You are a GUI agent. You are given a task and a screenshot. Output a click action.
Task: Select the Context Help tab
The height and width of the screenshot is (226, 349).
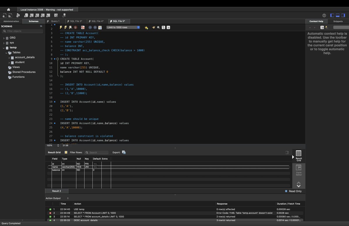316,21
